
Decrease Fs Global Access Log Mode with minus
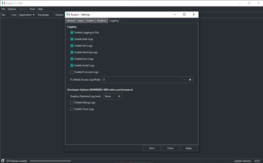click(x=184, y=79)
